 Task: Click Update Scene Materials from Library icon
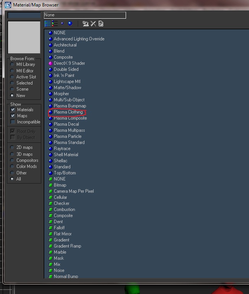(86, 24)
